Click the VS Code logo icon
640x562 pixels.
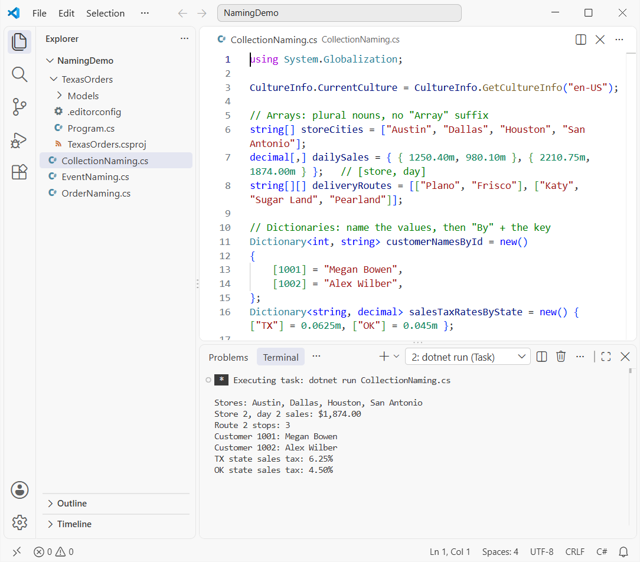14,13
